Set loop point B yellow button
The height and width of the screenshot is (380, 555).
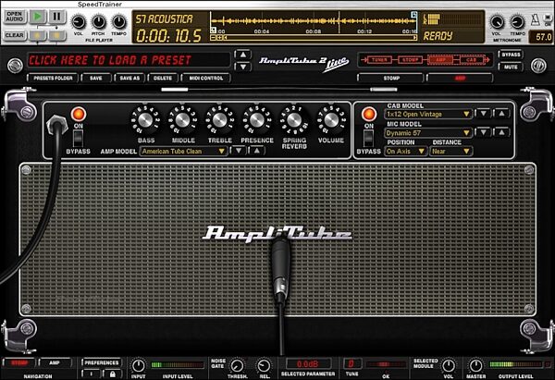click(56, 35)
